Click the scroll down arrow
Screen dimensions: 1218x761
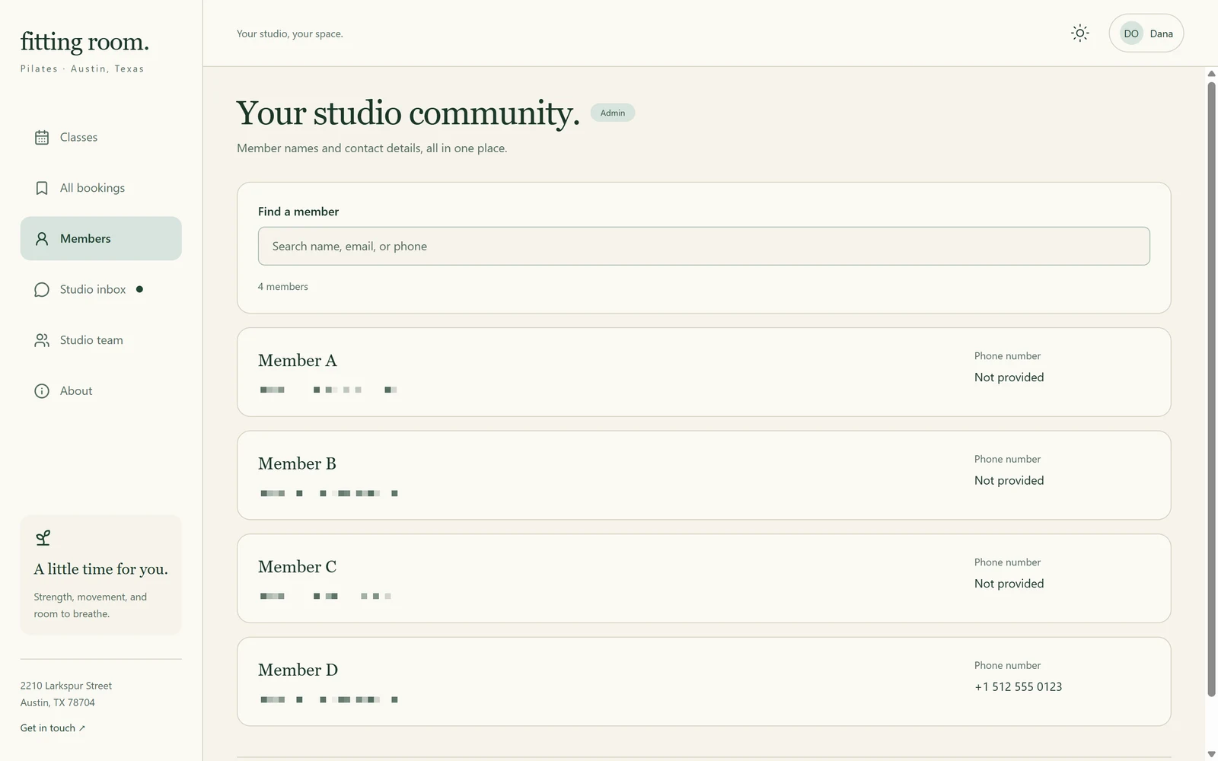click(x=1211, y=754)
